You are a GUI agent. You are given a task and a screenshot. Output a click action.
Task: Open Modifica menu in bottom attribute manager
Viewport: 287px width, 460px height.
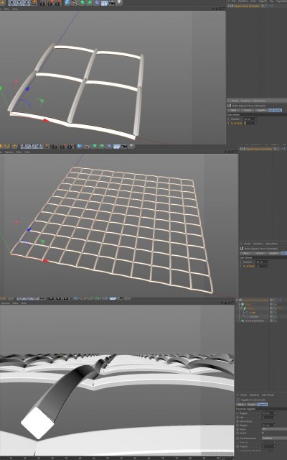tap(254, 395)
